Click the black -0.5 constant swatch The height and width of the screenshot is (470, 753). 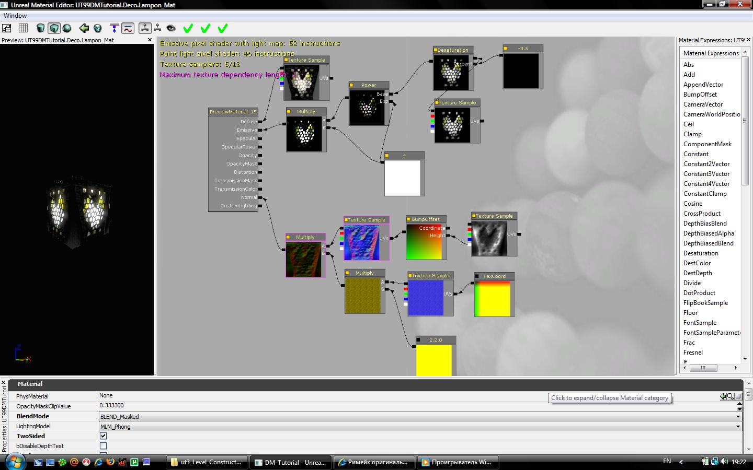(521, 71)
